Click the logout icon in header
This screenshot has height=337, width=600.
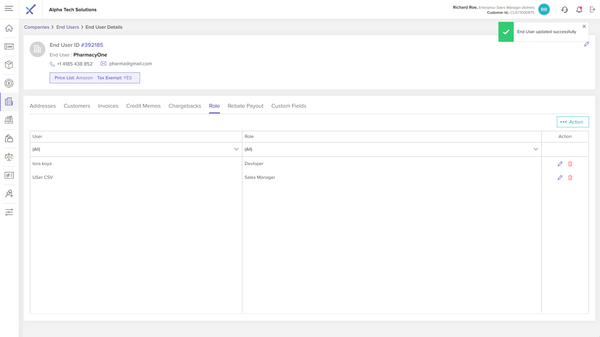point(592,10)
